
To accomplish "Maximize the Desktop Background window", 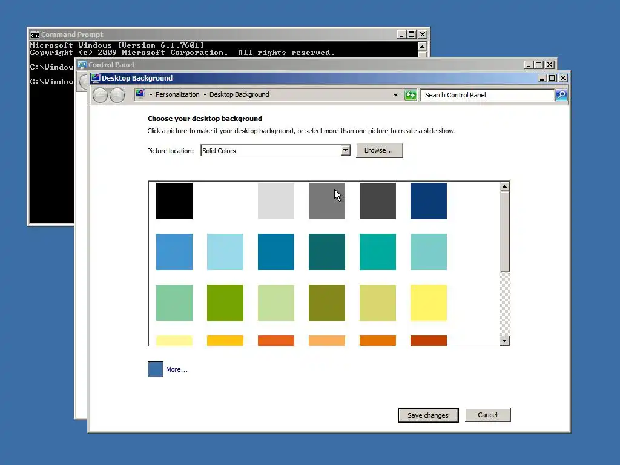I will click(x=552, y=78).
